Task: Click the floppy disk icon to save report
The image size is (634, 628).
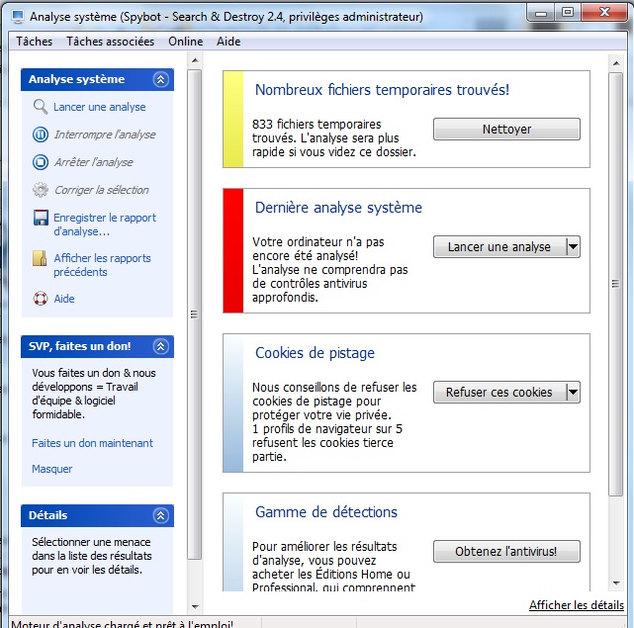Action: (40, 219)
